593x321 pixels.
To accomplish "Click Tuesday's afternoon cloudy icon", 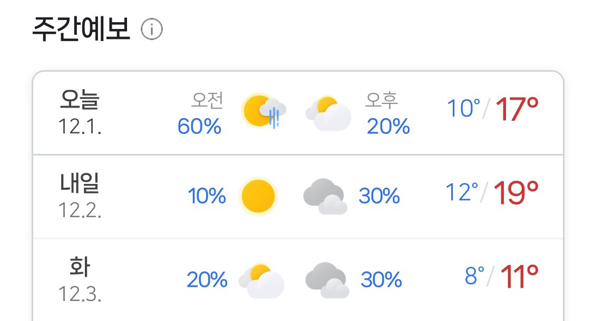I will click(327, 280).
